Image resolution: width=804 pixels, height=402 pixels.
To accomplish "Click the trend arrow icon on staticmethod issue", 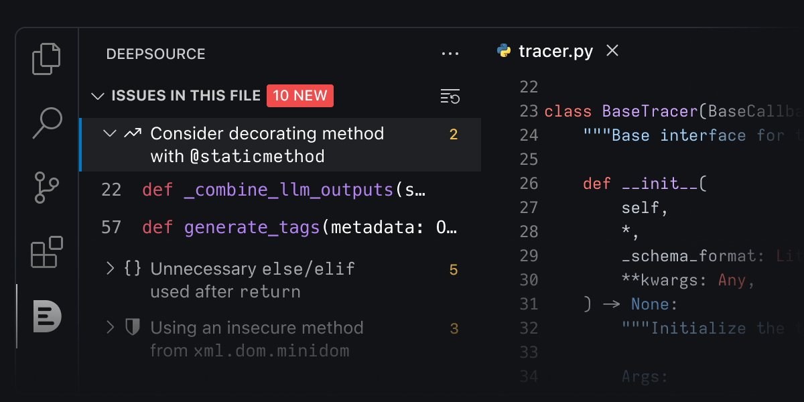I will [x=131, y=133].
